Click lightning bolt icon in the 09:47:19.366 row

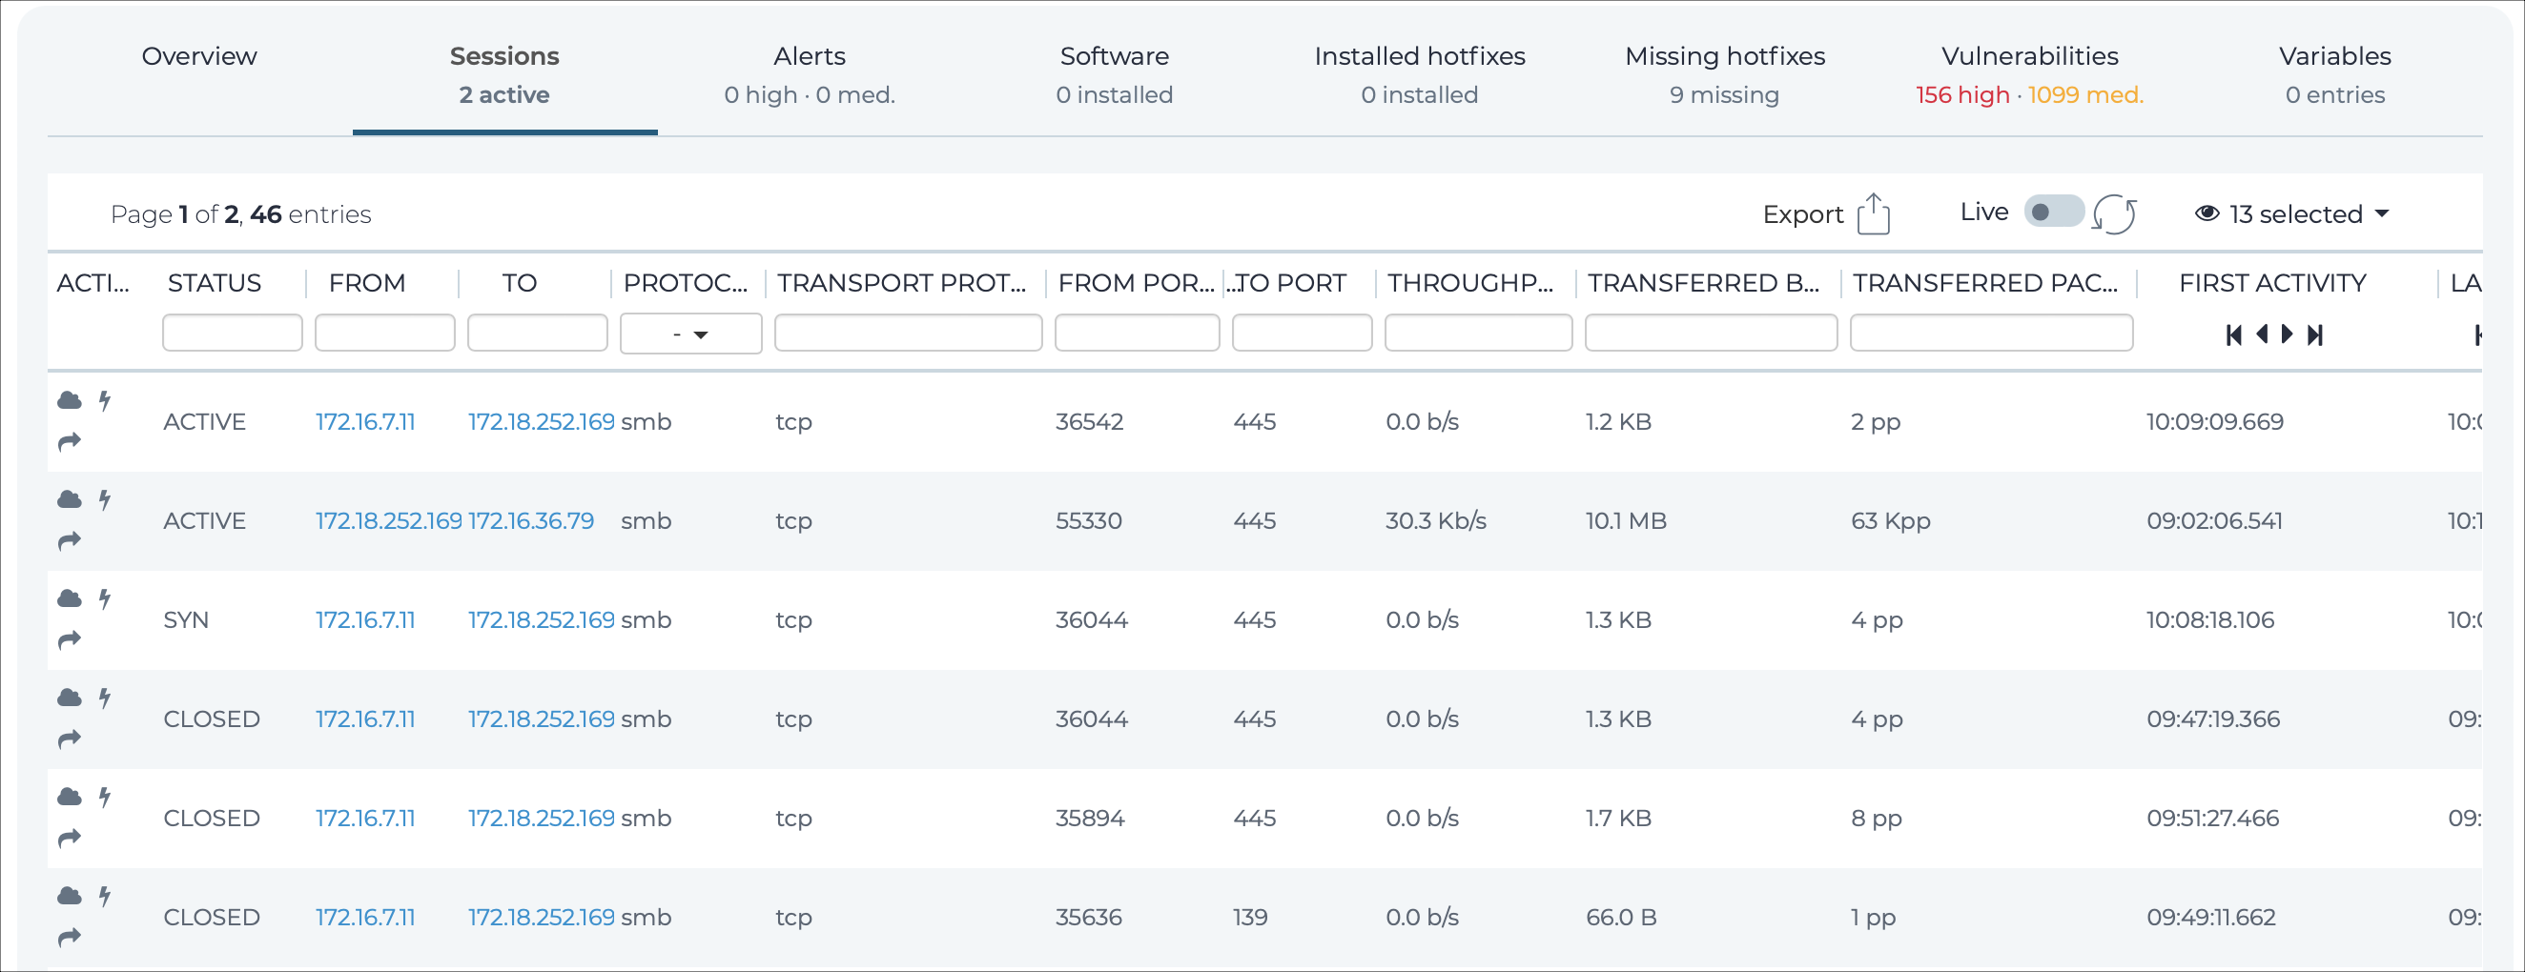[105, 697]
